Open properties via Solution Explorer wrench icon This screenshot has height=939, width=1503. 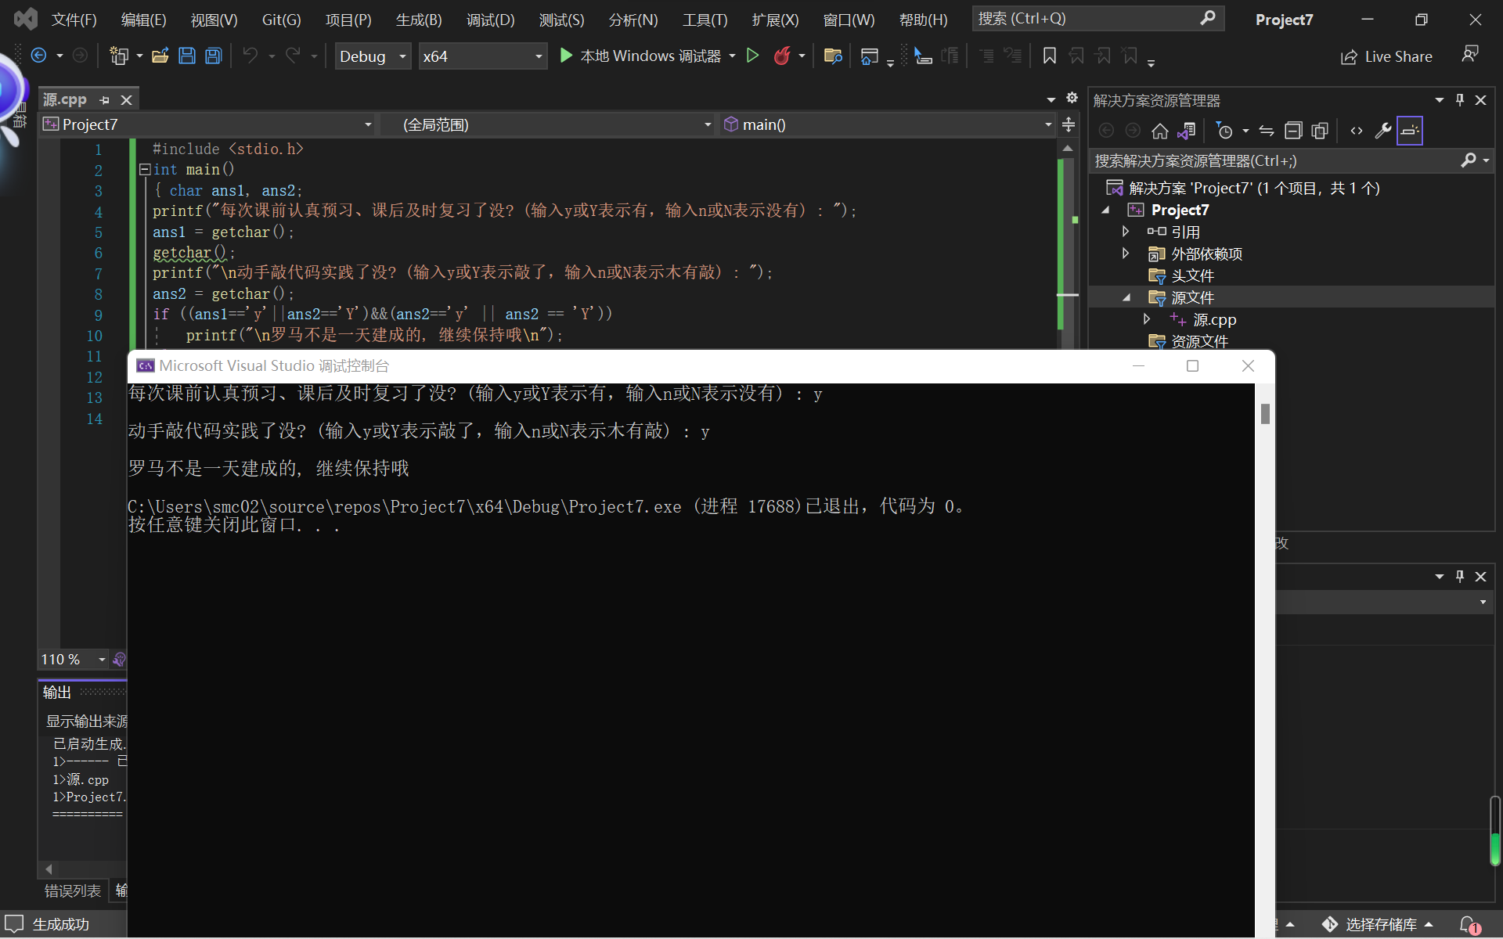1383,131
